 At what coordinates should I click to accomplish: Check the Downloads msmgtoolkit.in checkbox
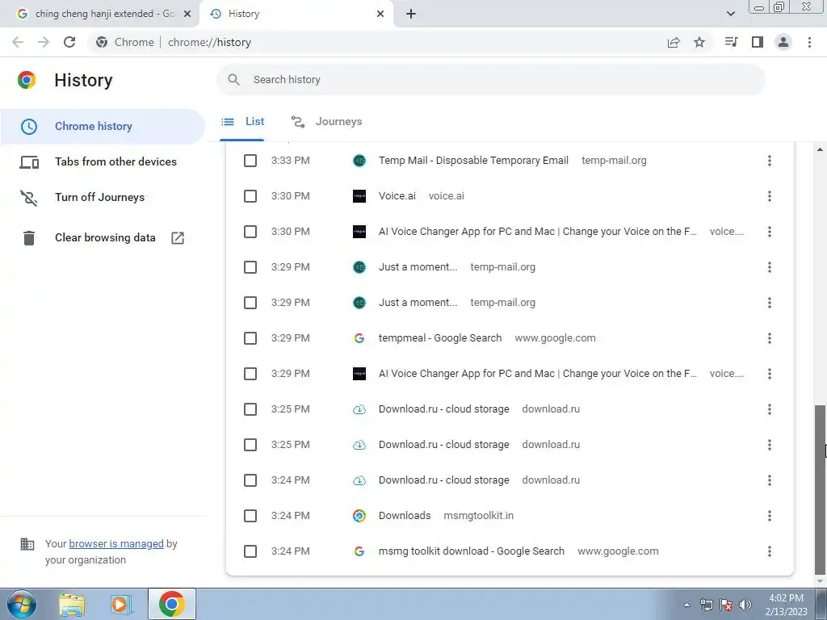click(x=250, y=516)
